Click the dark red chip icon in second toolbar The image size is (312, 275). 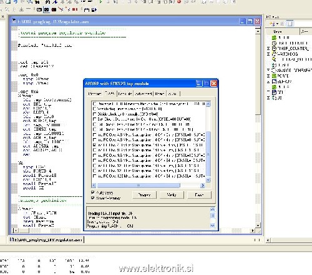tap(54, 9)
